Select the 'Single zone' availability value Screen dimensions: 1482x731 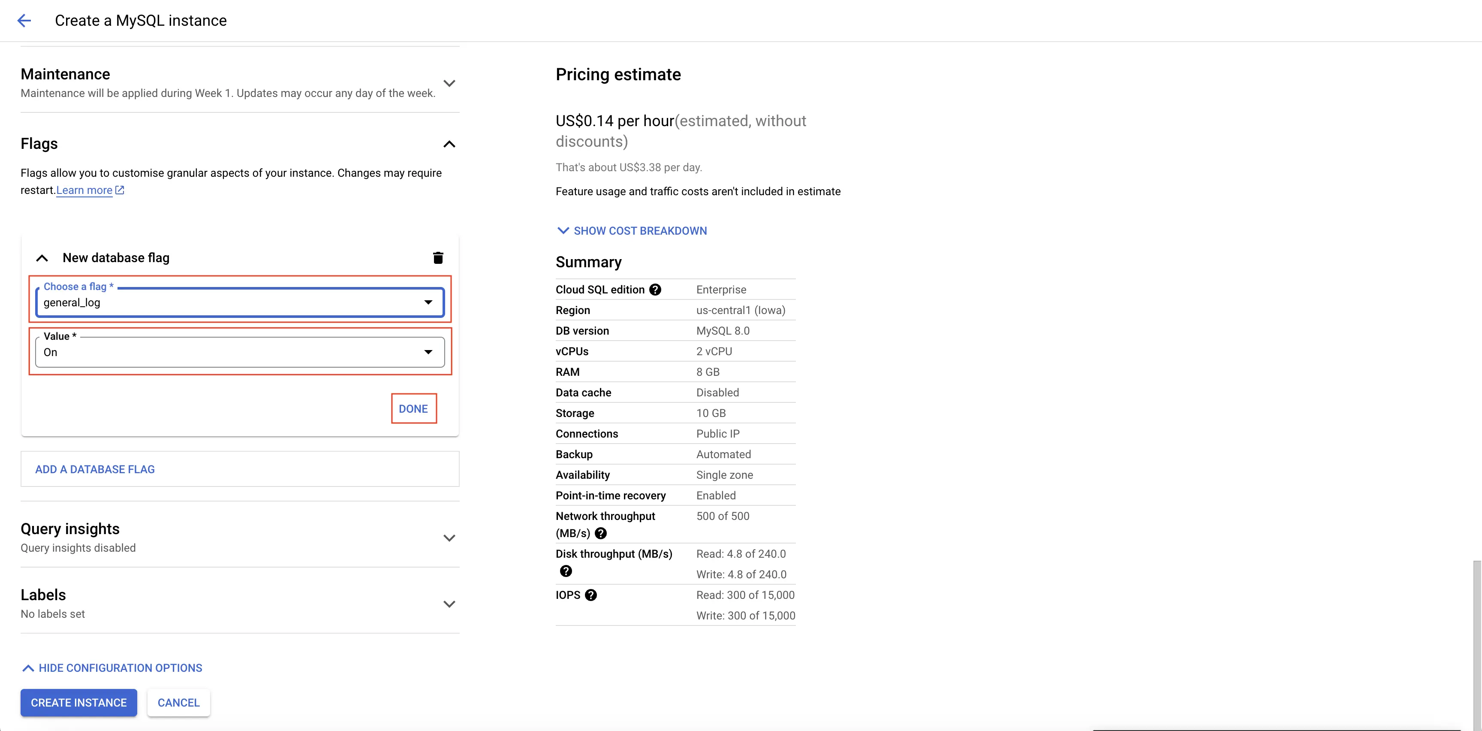(x=724, y=475)
